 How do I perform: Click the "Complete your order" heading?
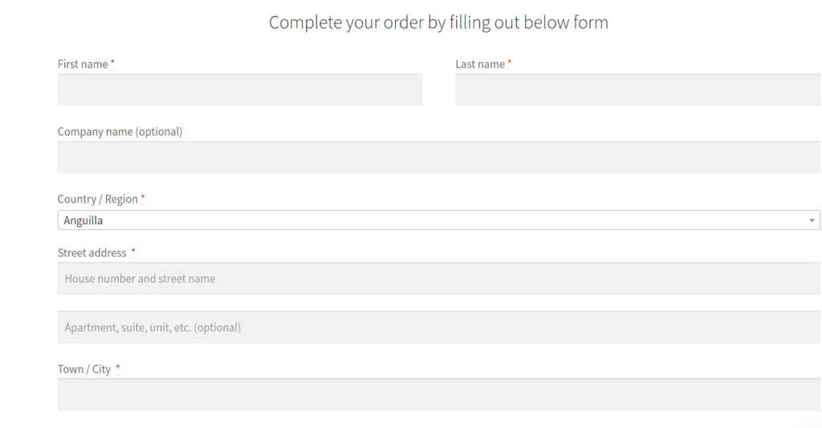438,22
